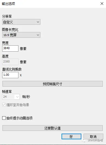This screenshot has height=145, width=106.
Task: Open the 分辨率 dropdown showing 自定义
Action: (x=21, y=22)
